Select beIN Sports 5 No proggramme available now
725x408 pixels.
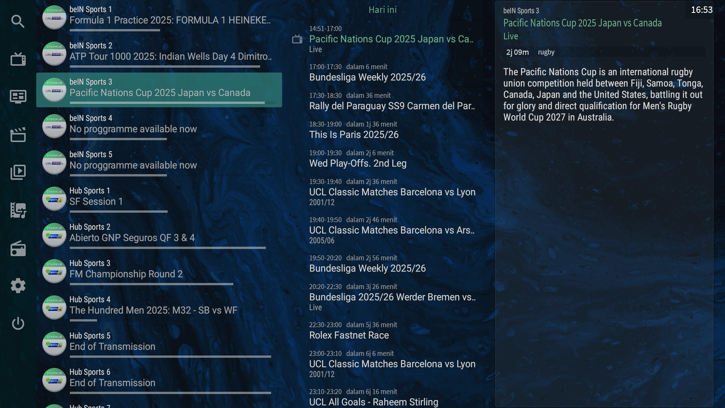[159, 162]
